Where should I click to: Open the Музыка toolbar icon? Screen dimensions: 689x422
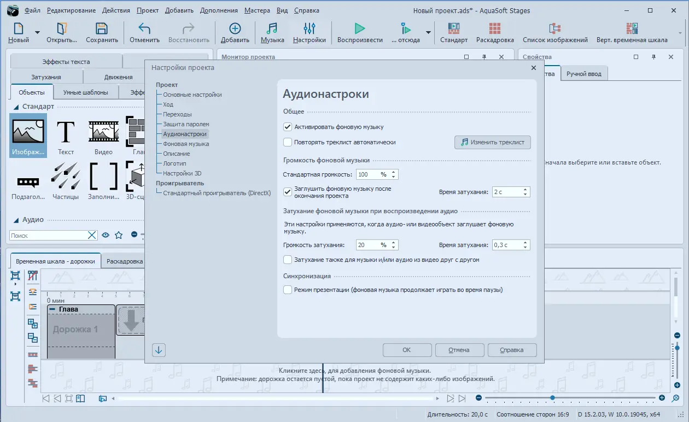point(272,28)
